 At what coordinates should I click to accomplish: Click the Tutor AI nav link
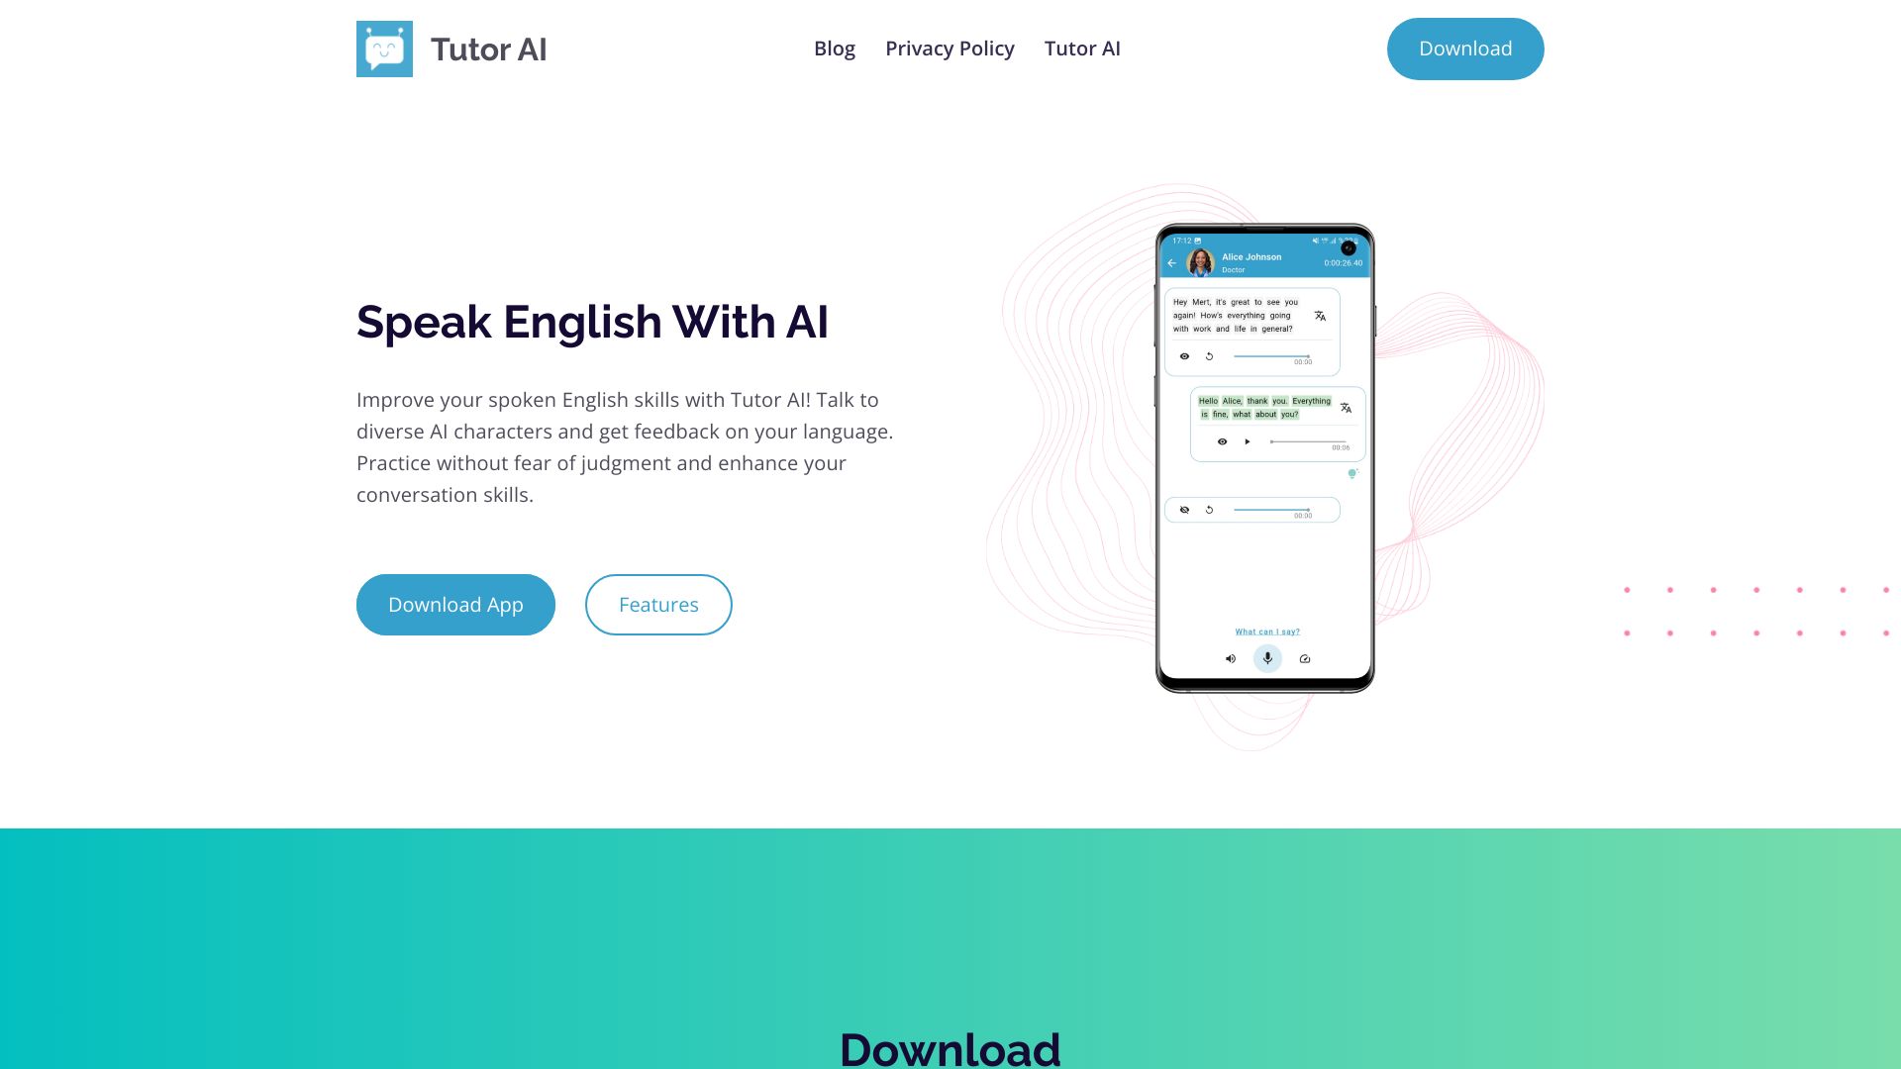coord(1082,49)
